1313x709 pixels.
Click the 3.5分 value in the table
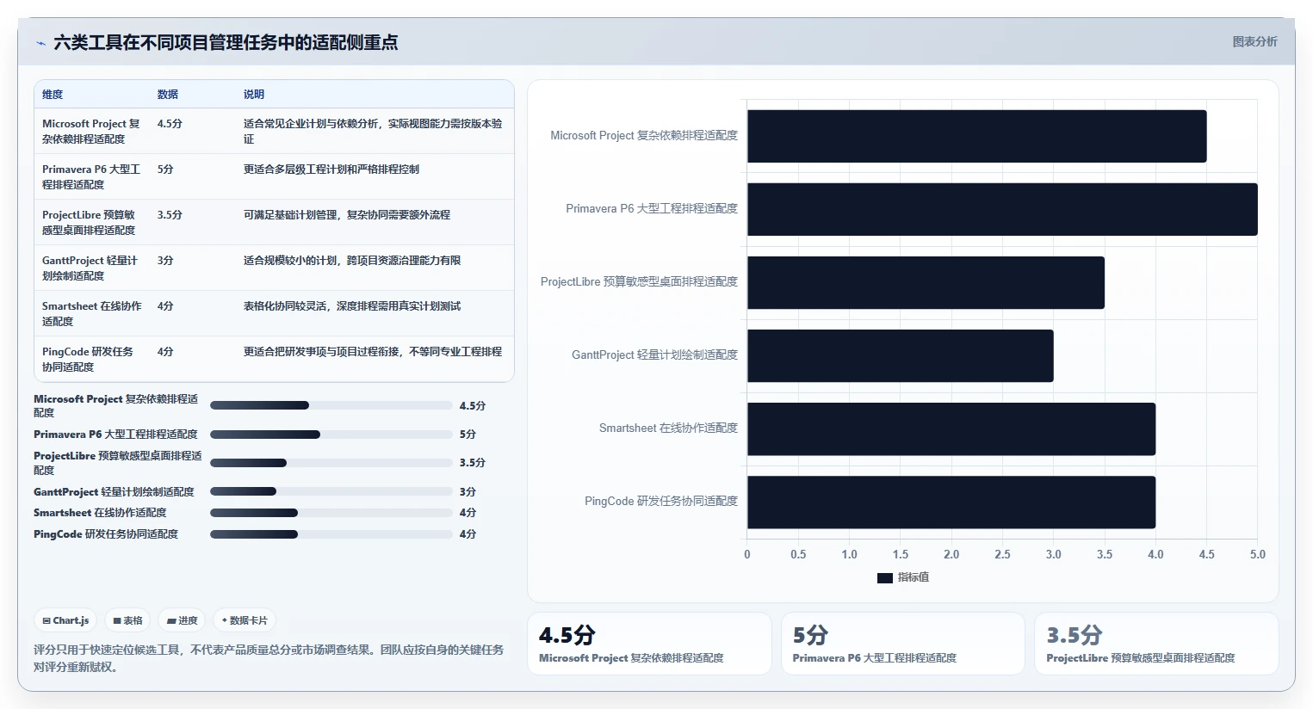(x=170, y=215)
